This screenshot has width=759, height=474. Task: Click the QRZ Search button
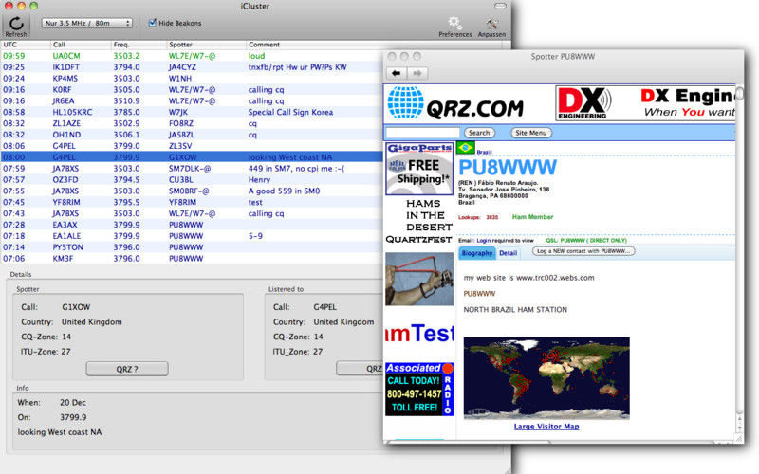pyautogui.click(x=479, y=133)
